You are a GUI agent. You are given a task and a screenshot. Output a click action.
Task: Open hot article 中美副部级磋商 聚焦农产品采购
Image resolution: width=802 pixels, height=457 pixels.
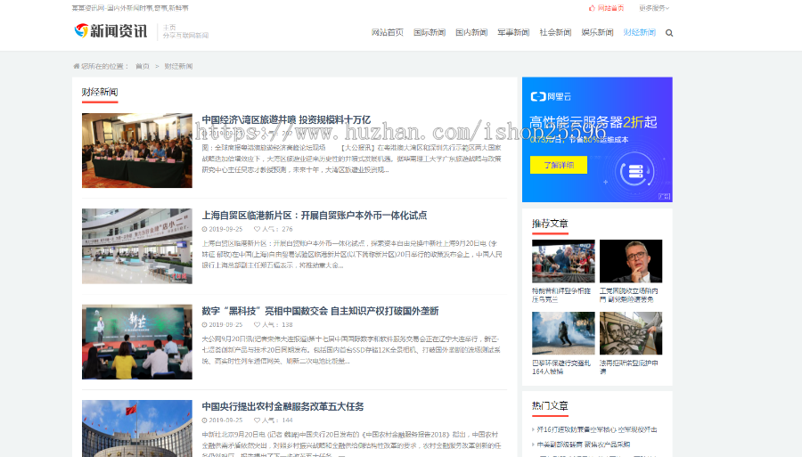click(583, 445)
